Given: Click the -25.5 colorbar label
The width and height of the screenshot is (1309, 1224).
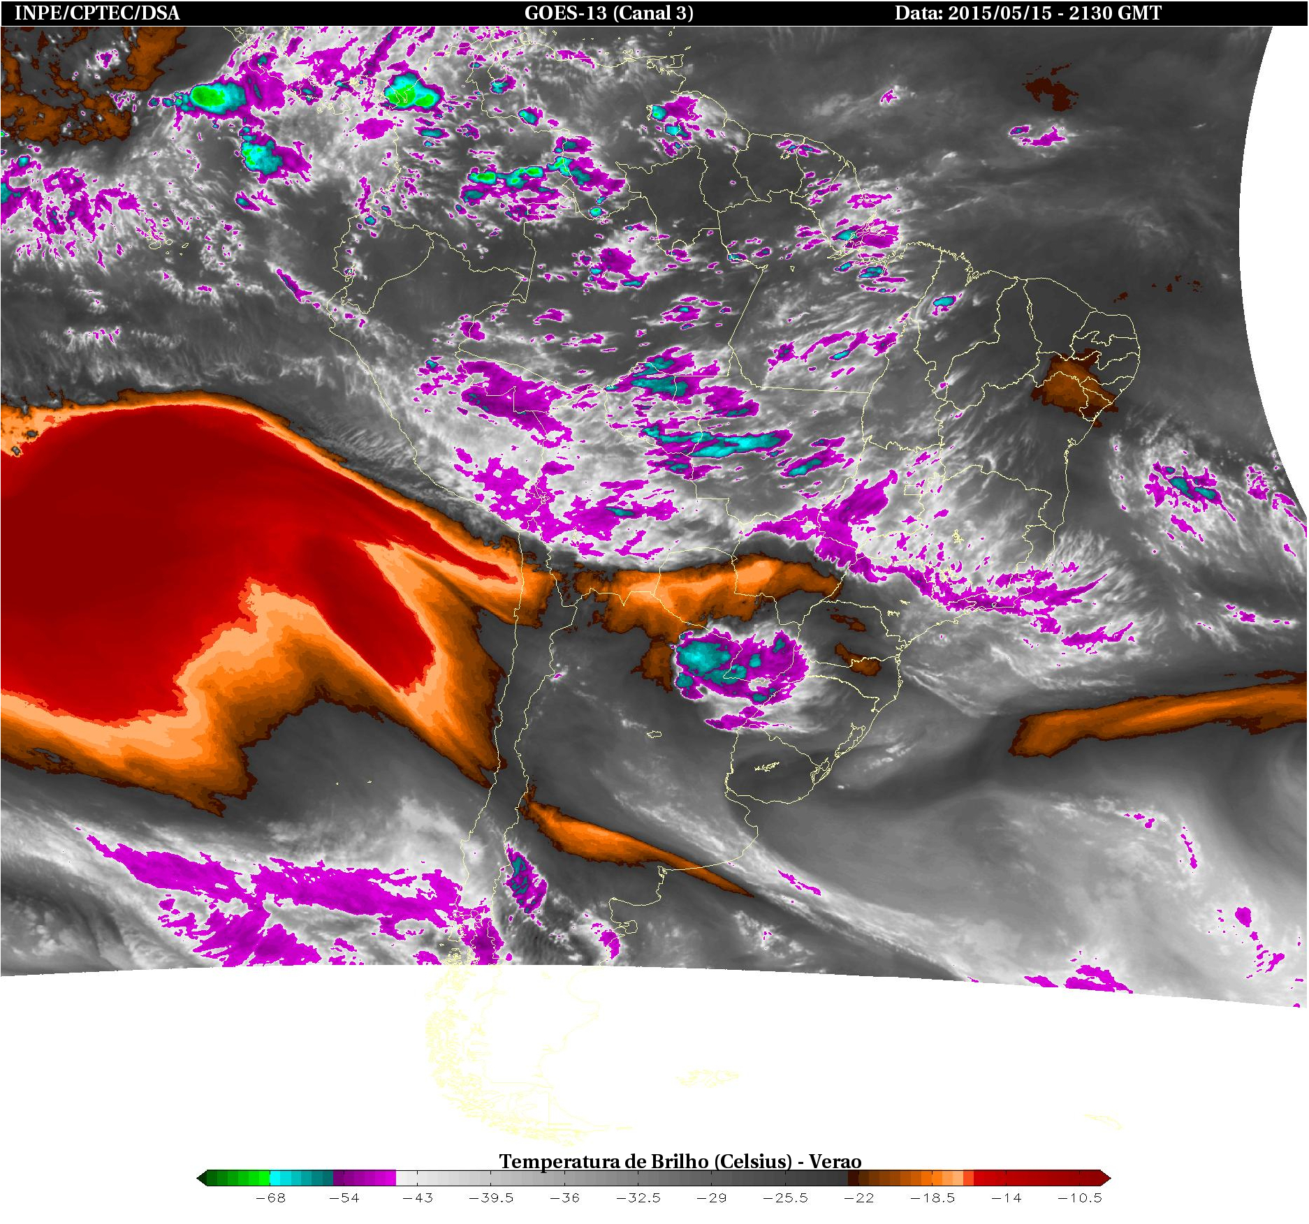Looking at the screenshot, I should 785,1198.
